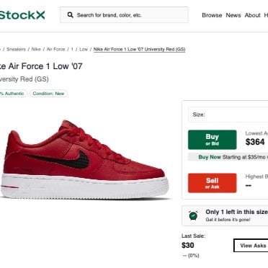Image resolution: width=268 pixels, height=268 pixels.
Task: Click the View Asks button
Action: coord(251,246)
